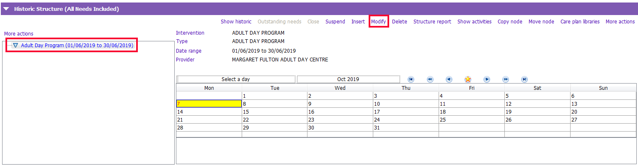Click Show activities
Viewport: 638px width, 165px height.
pyautogui.click(x=475, y=22)
